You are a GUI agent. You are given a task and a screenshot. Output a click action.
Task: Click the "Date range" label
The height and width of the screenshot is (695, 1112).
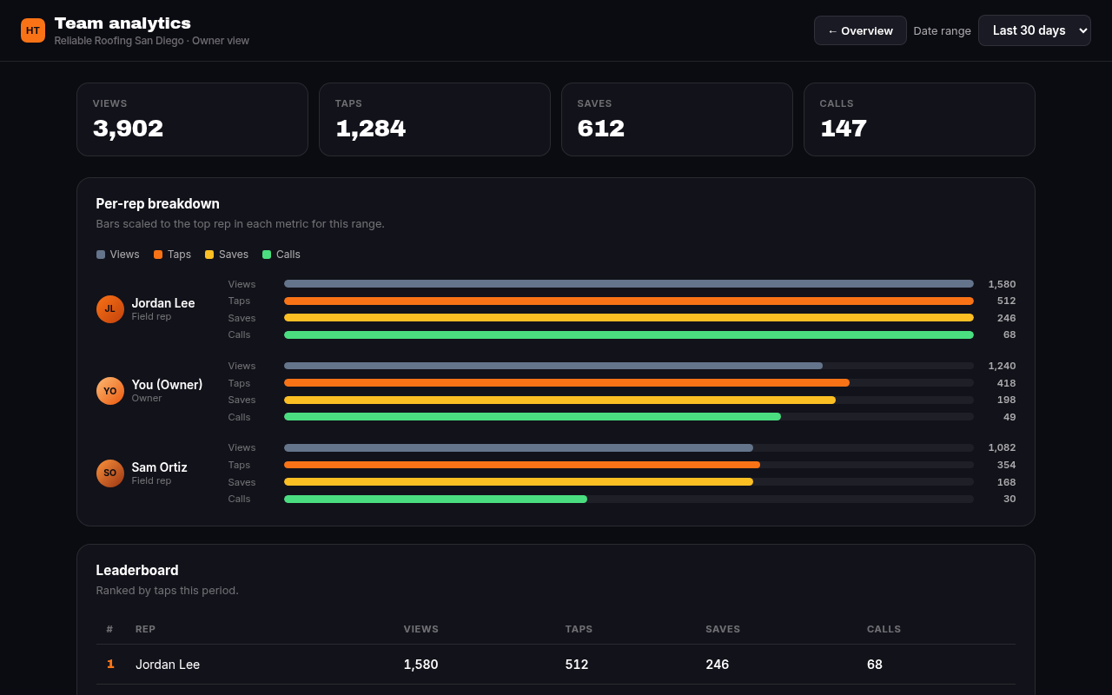[942, 30]
